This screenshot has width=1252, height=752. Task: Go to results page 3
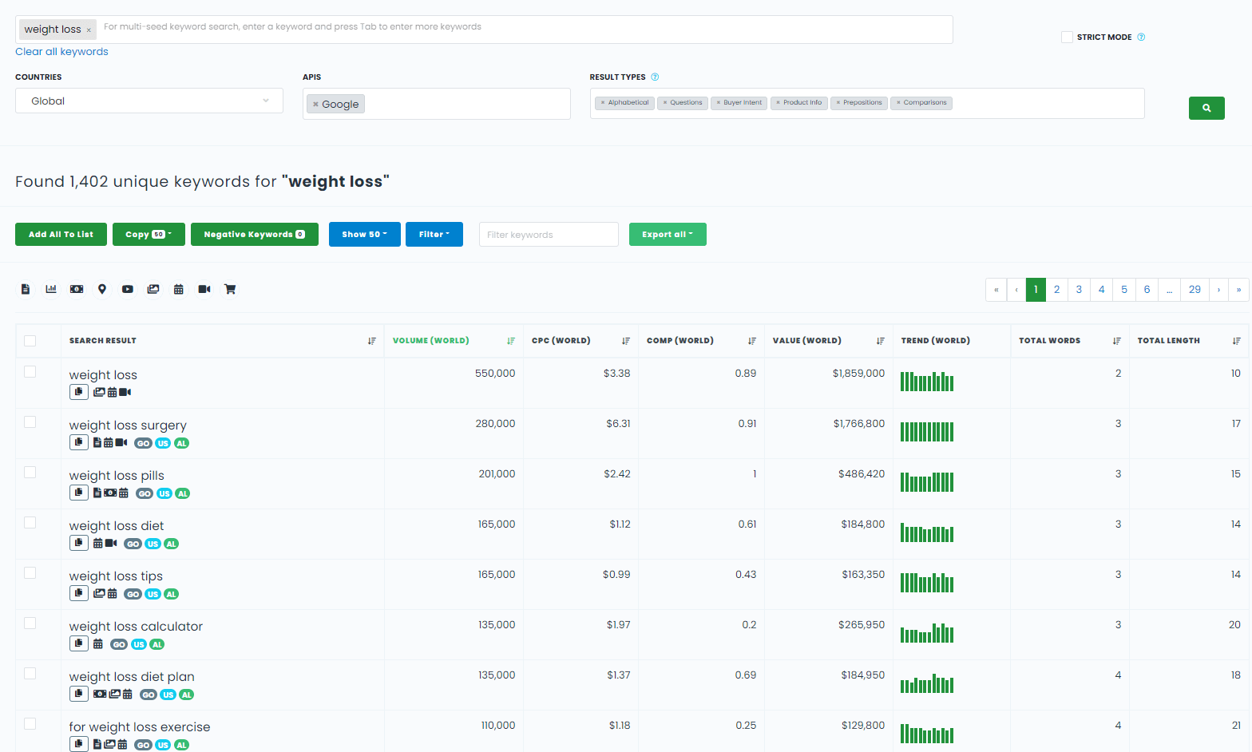coord(1079,290)
